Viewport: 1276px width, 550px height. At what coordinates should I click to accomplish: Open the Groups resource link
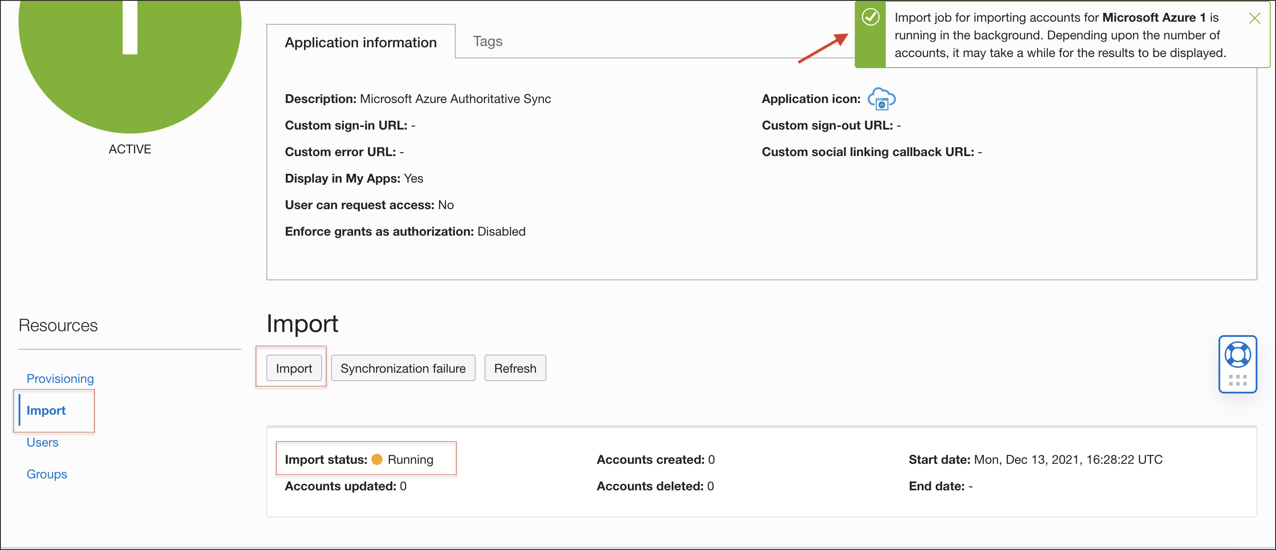tap(47, 474)
